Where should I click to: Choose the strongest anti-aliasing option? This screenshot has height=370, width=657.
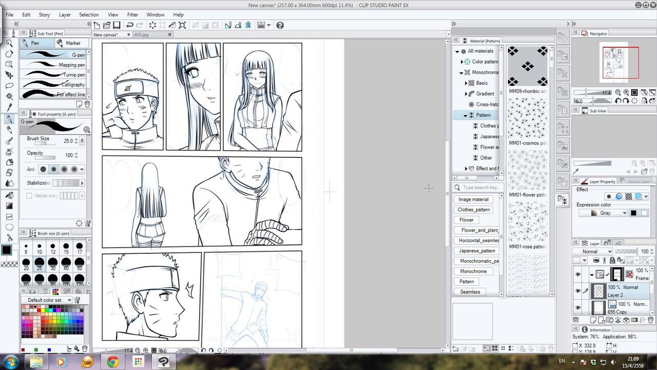[74, 169]
